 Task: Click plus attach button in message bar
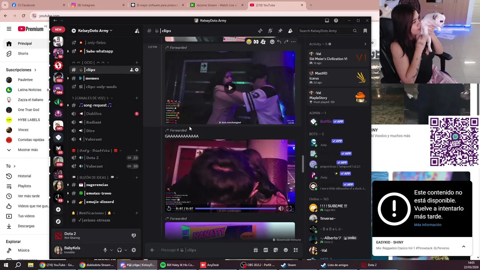[152, 250]
